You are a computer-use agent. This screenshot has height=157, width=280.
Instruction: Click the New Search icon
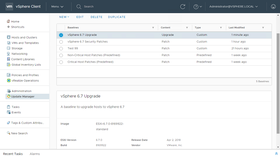tap(8, 133)
